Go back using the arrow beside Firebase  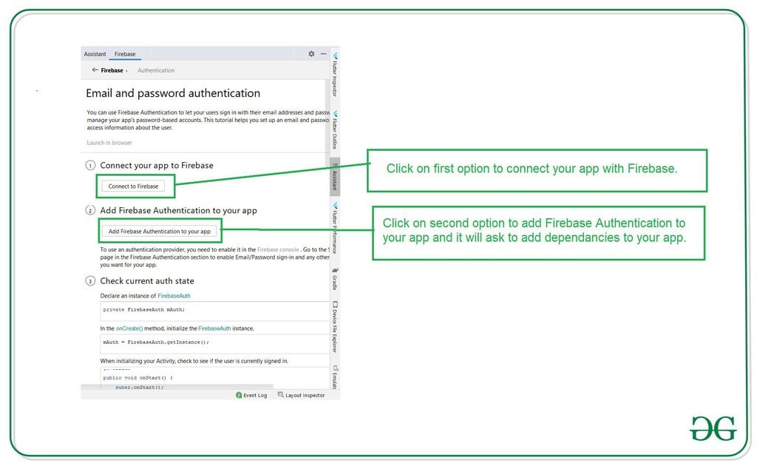[95, 70]
